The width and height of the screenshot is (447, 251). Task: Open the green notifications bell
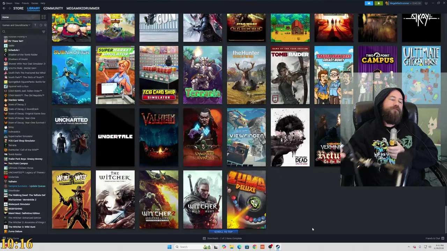coord(379,3)
